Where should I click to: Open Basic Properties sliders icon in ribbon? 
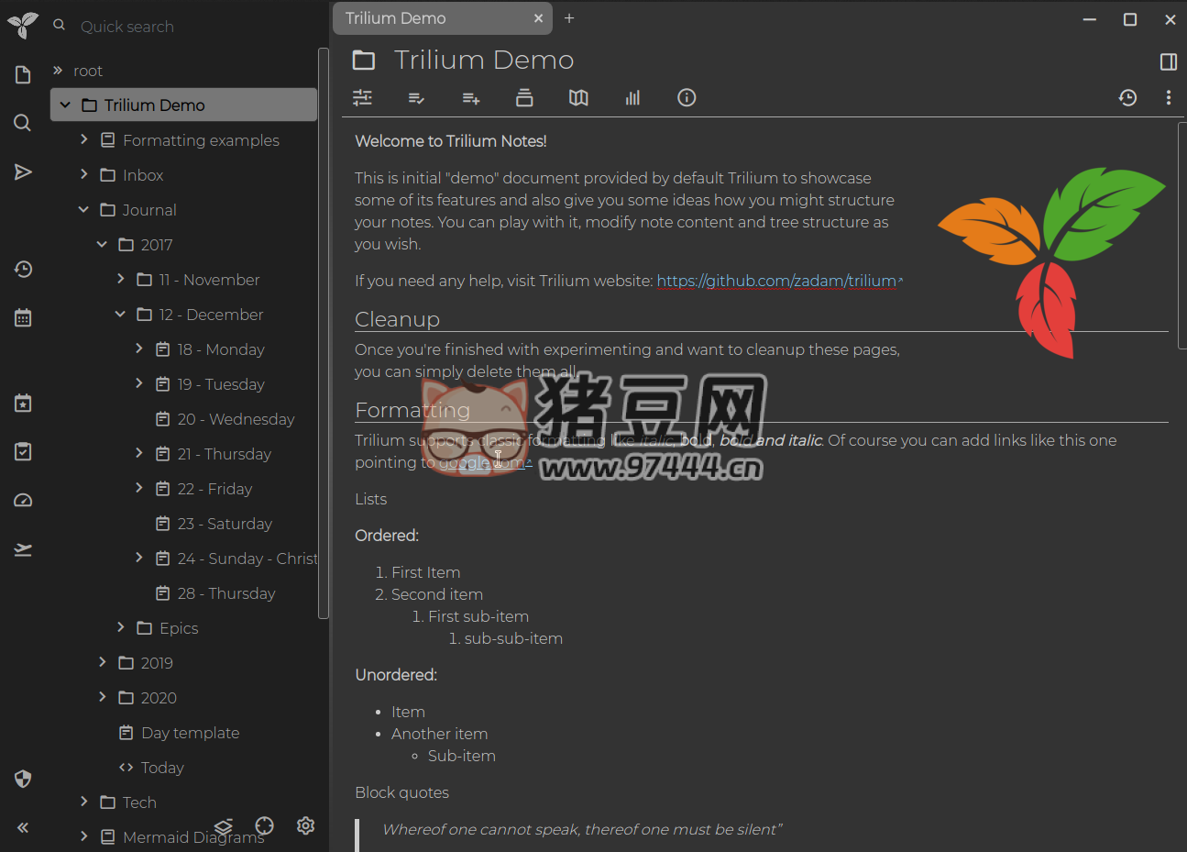[x=363, y=97]
